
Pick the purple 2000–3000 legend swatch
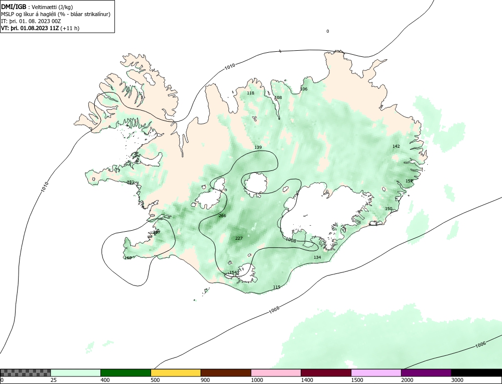(x=426, y=372)
